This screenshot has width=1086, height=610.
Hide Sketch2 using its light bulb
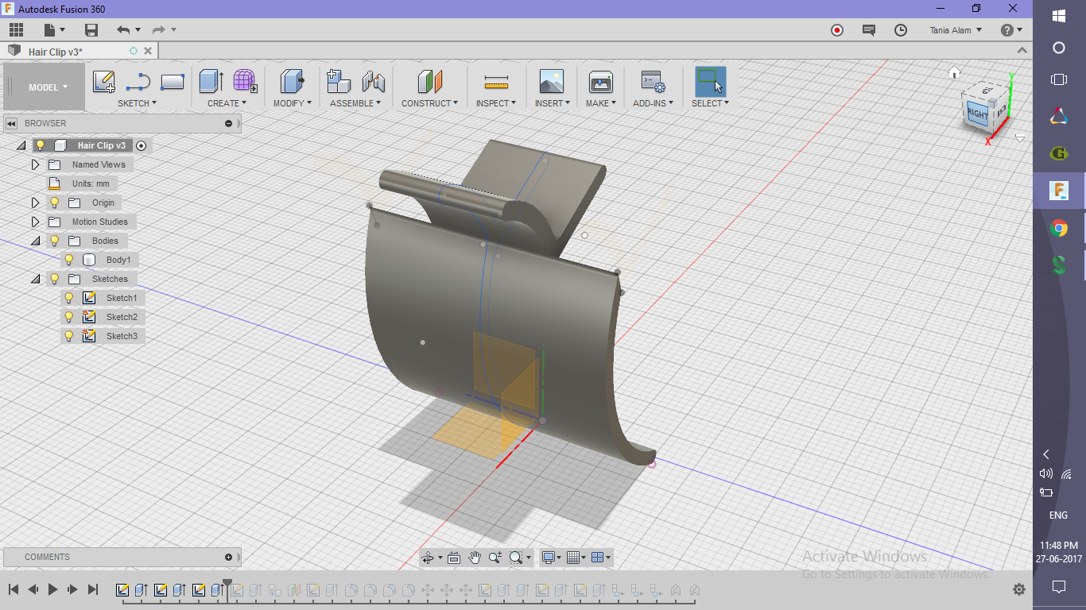point(69,317)
